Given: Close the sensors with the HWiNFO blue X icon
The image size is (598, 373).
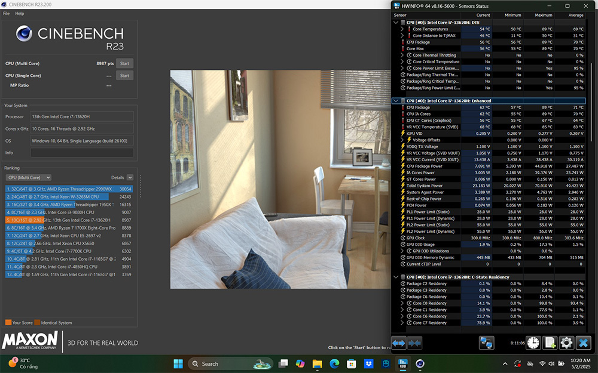Looking at the screenshot, I should click(x=583, y=343).
